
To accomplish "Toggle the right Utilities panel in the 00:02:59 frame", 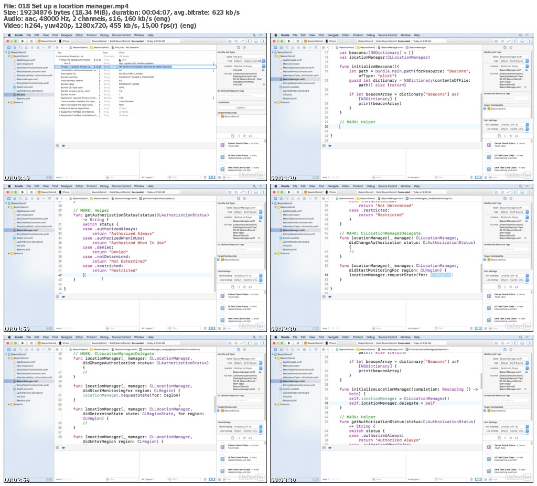I will 261,341.
